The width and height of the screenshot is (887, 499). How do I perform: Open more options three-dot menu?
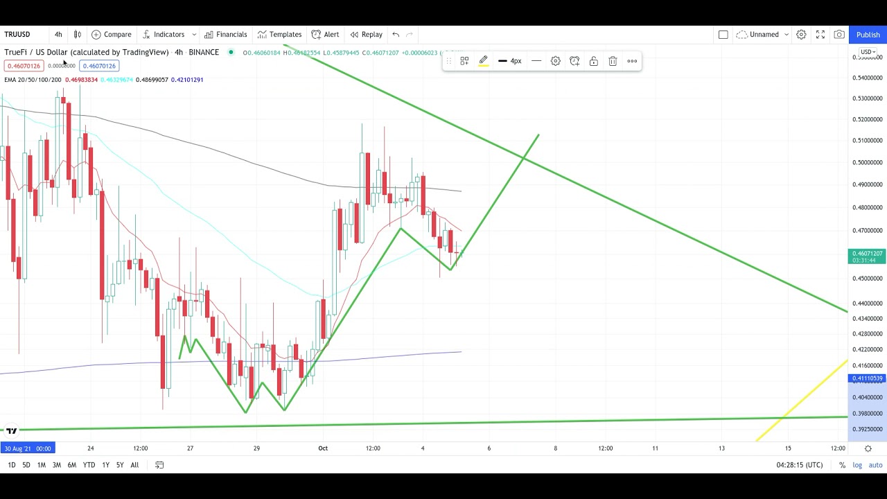point(632,61)
